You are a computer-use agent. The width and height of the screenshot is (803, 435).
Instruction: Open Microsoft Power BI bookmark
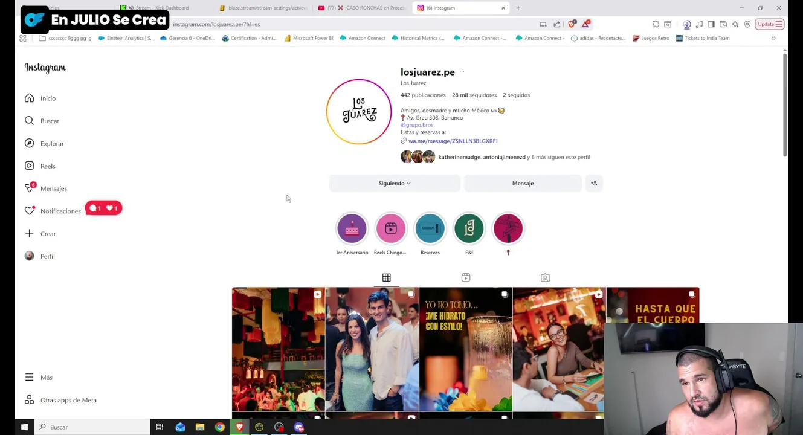point(309,38)
